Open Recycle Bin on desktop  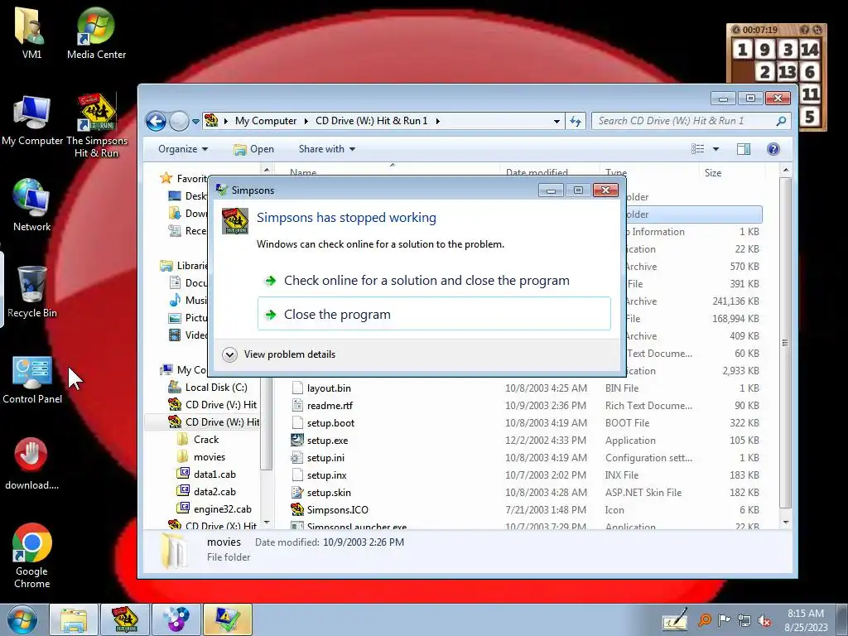[31, 291]
